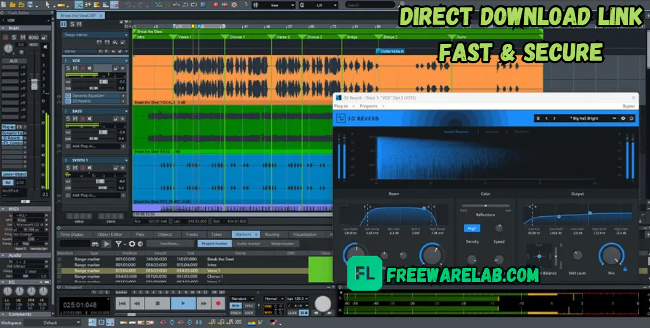
Task: Click the red record icon in top toolbar
Action: click(216, 5)
